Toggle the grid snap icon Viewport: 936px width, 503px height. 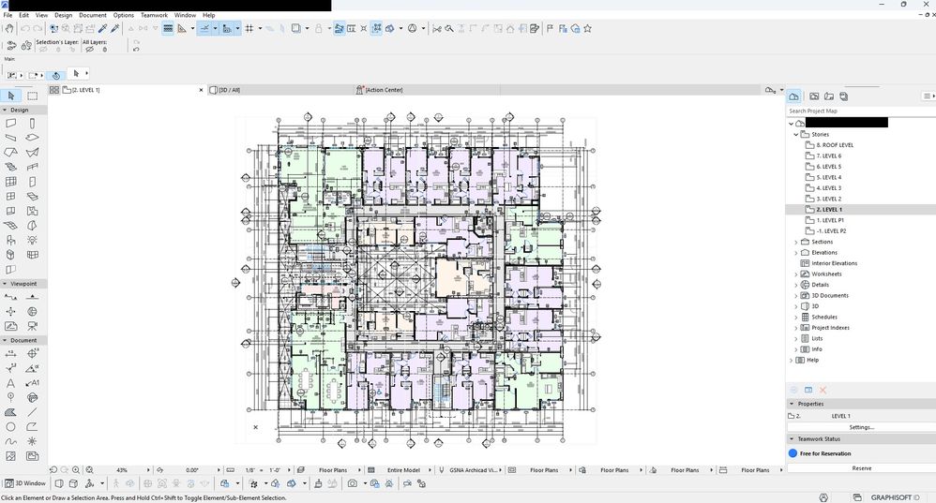pos(250,29)
